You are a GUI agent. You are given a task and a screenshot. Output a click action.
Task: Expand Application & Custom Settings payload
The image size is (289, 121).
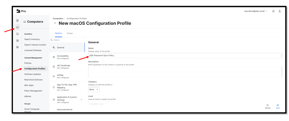(x=82, y=99)
